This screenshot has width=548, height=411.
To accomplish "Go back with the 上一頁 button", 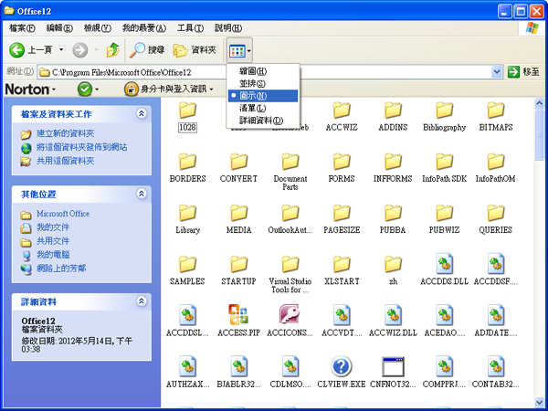I will pos(30,50).
